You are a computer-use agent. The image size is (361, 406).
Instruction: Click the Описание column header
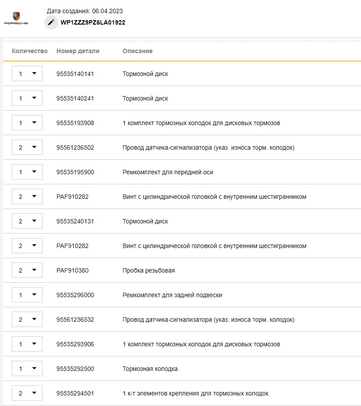coord(137,51)
